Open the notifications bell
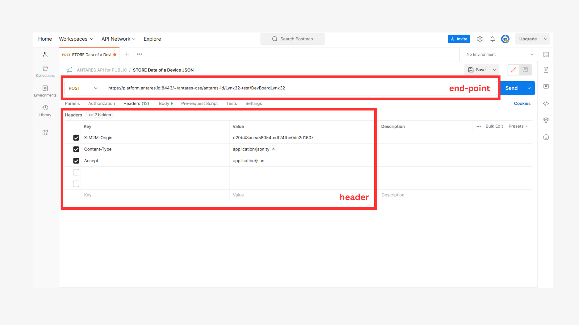Screen dimensions: 579x325 492,39
